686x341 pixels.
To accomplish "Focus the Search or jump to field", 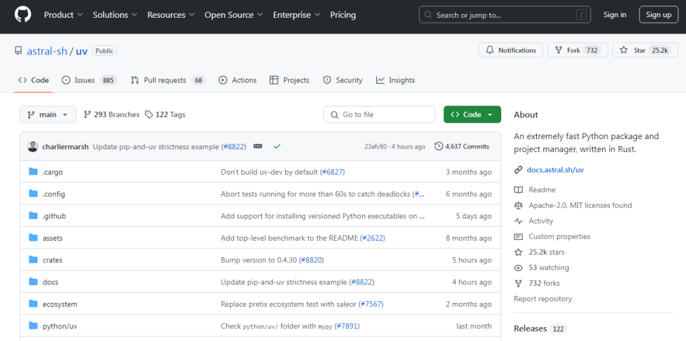I will [505, 15].
